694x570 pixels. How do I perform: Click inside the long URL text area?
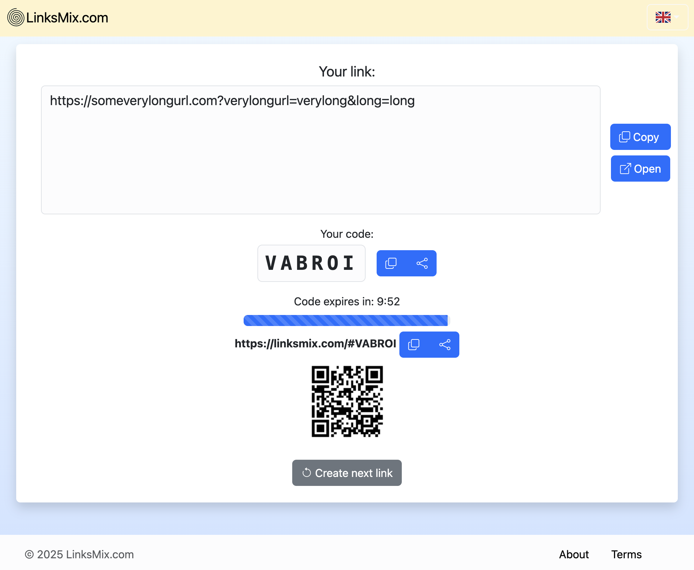[320, 150]
